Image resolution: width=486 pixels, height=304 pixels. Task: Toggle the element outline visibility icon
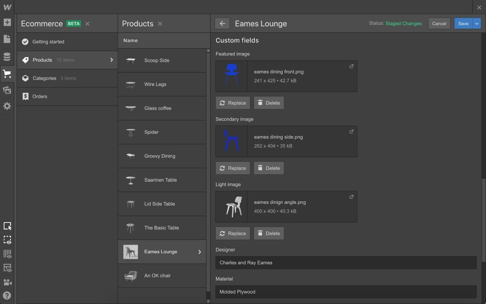tap(7, 240)
